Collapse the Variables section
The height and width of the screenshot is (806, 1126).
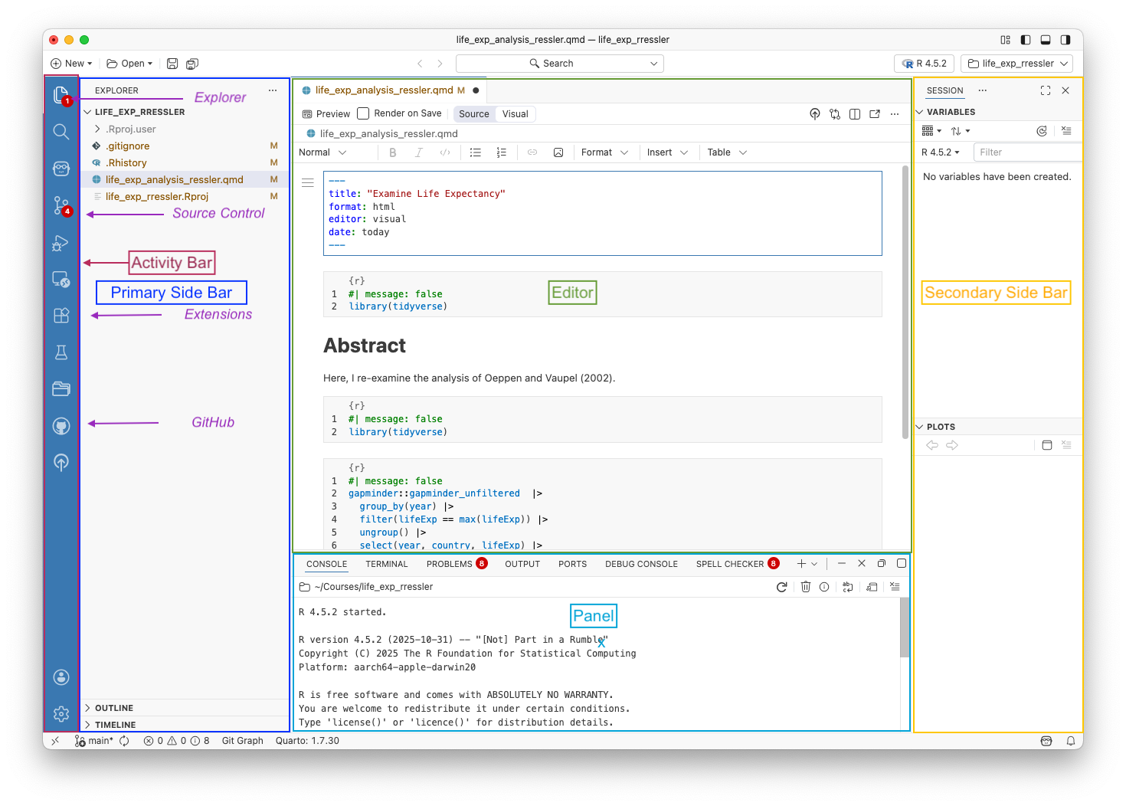[919, 111]
